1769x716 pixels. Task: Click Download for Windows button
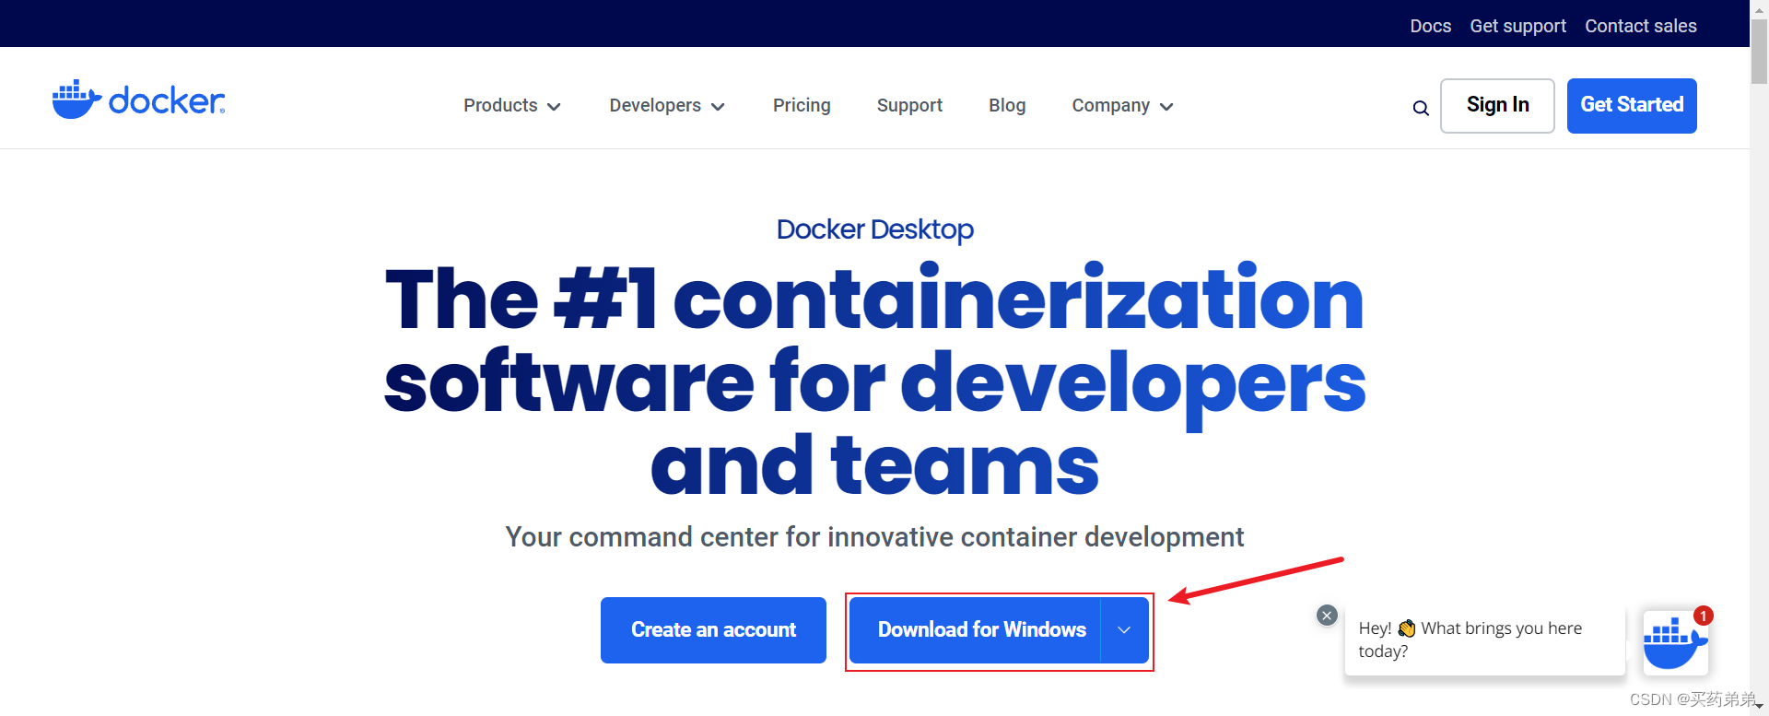click(975, 630)
